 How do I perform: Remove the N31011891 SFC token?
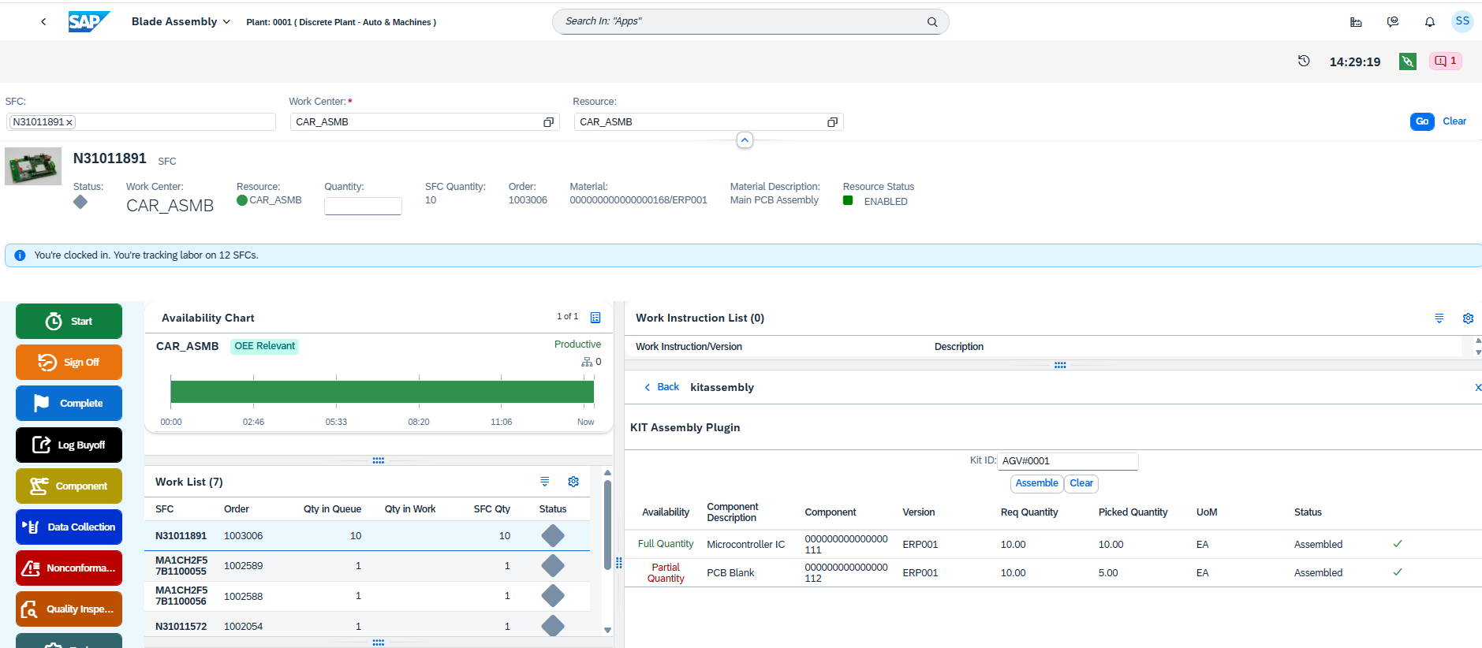tap(69, 122)
